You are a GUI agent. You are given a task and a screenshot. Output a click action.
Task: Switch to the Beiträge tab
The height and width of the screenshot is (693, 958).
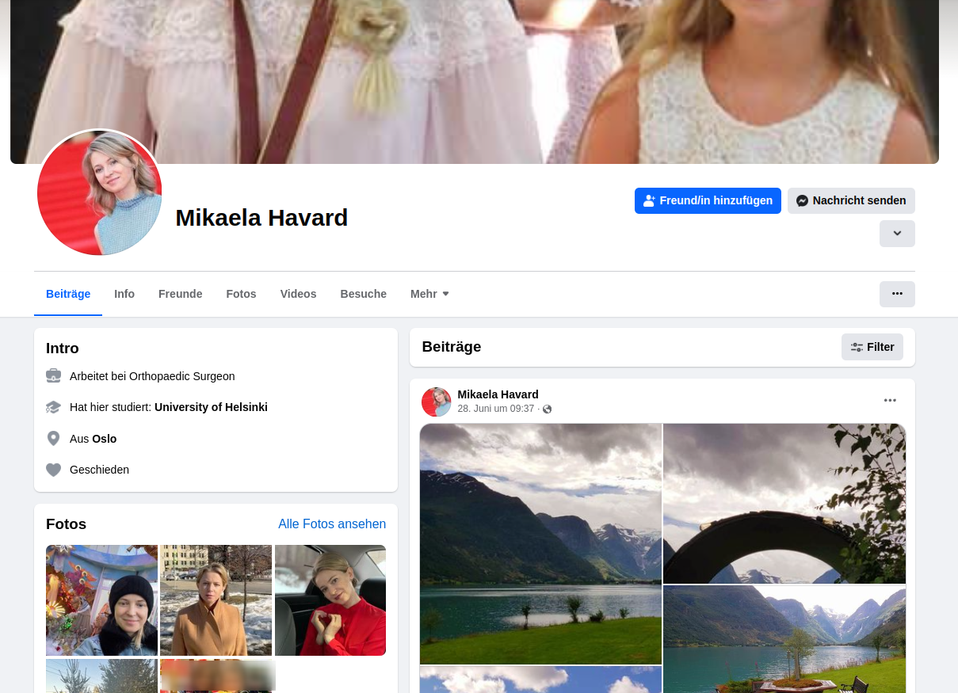pyautogui.click(x=68, y=294)
